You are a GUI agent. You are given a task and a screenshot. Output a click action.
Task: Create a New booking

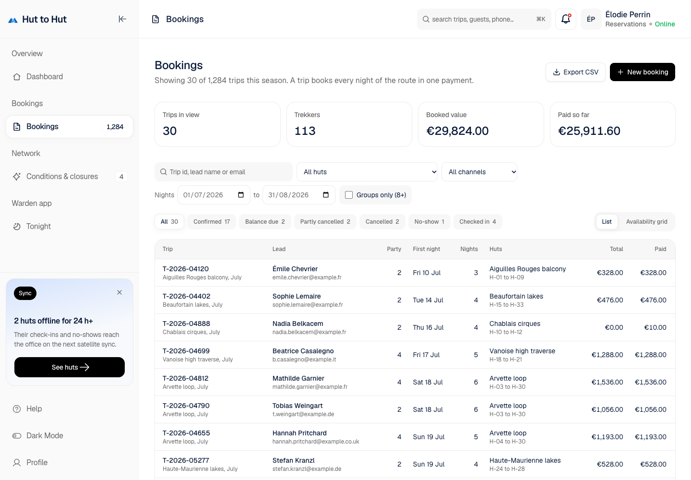(x=643, y=72)
